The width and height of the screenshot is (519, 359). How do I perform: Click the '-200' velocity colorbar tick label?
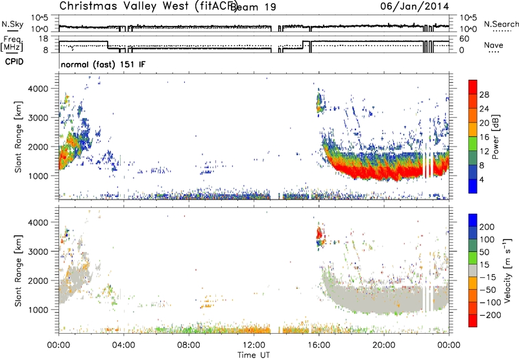click(490, 315)
